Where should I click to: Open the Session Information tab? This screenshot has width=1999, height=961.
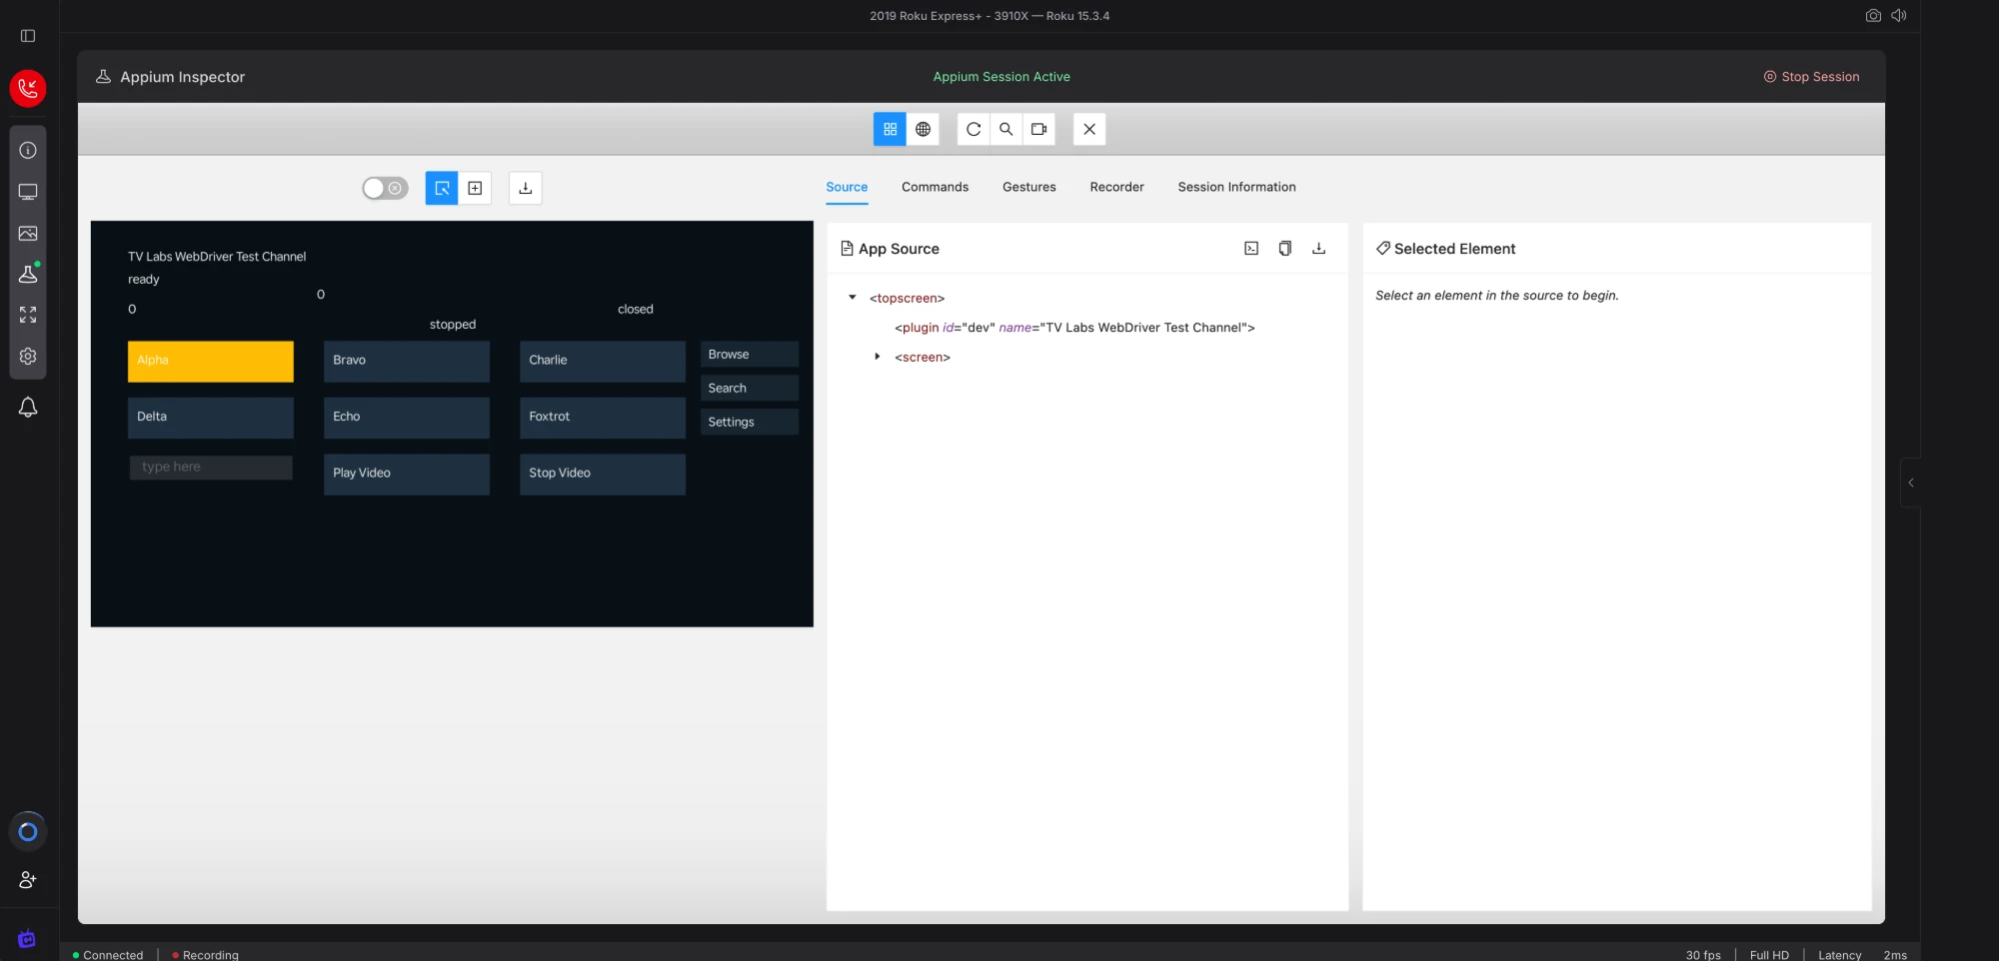tap(1236, 187)
